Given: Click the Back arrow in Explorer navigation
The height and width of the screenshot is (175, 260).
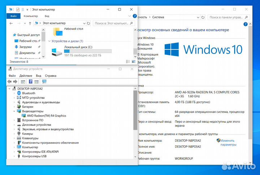Looking at the screenshot, I should (11, 23).
